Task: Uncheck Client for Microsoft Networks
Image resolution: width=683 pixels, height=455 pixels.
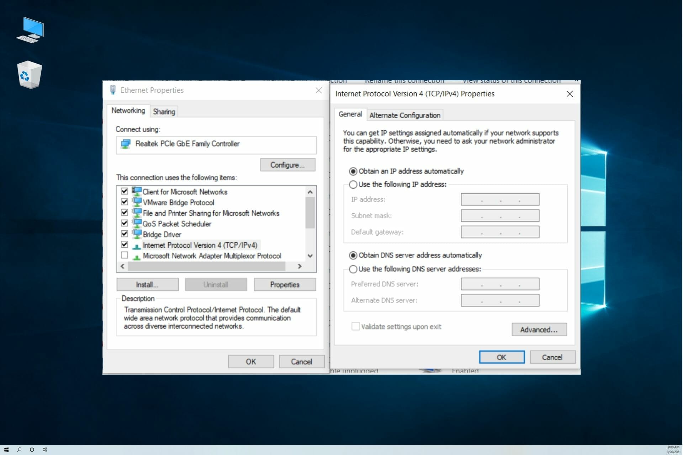Action: tap(125, 191)
